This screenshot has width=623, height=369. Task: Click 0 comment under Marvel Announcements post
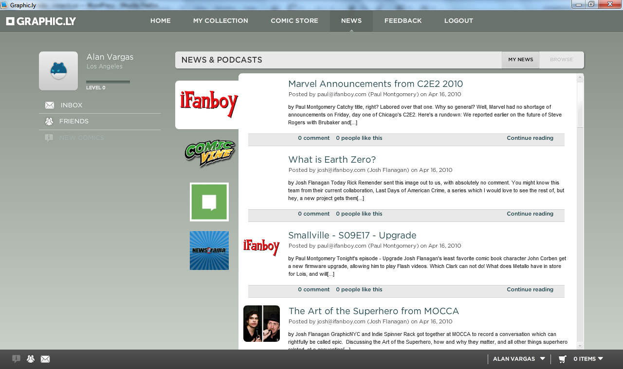coord(314,138)
